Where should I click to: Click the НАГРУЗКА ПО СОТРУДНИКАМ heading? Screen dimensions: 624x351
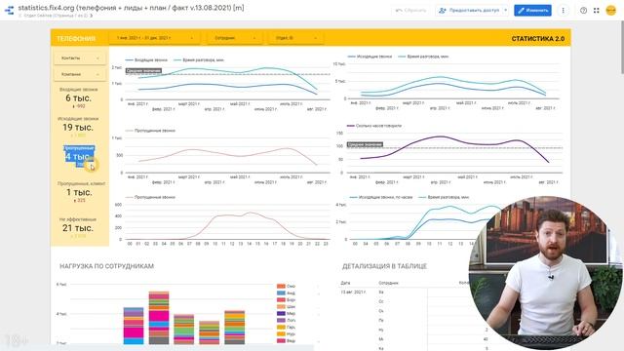click(x=106, y=266)
